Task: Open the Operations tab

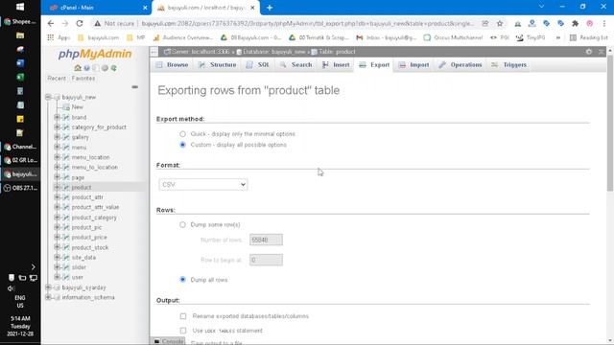Action: 460,65
